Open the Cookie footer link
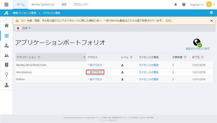The height and width of the screenshot is (123, 217). [142, 118]
